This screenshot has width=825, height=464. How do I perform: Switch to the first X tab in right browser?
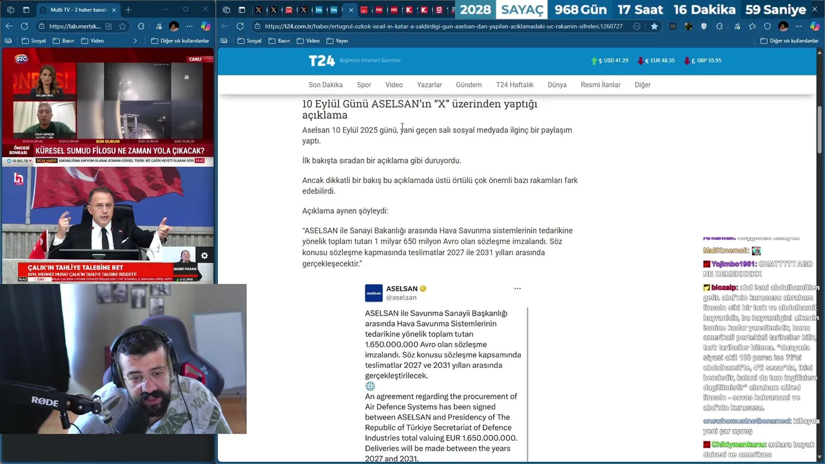tap(258, 10)
